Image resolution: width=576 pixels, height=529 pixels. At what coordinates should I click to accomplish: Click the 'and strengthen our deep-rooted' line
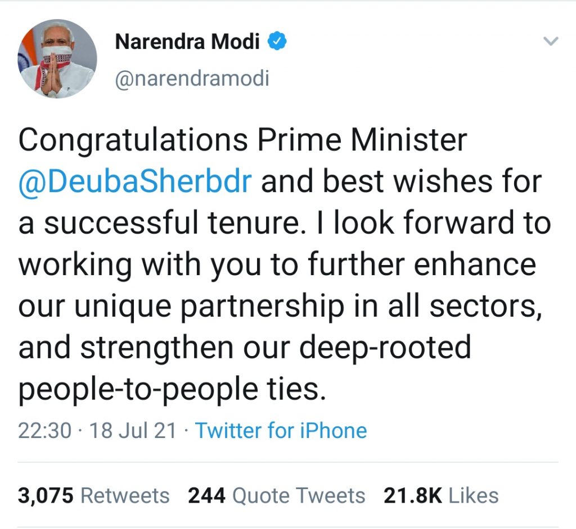coord(245,348)
